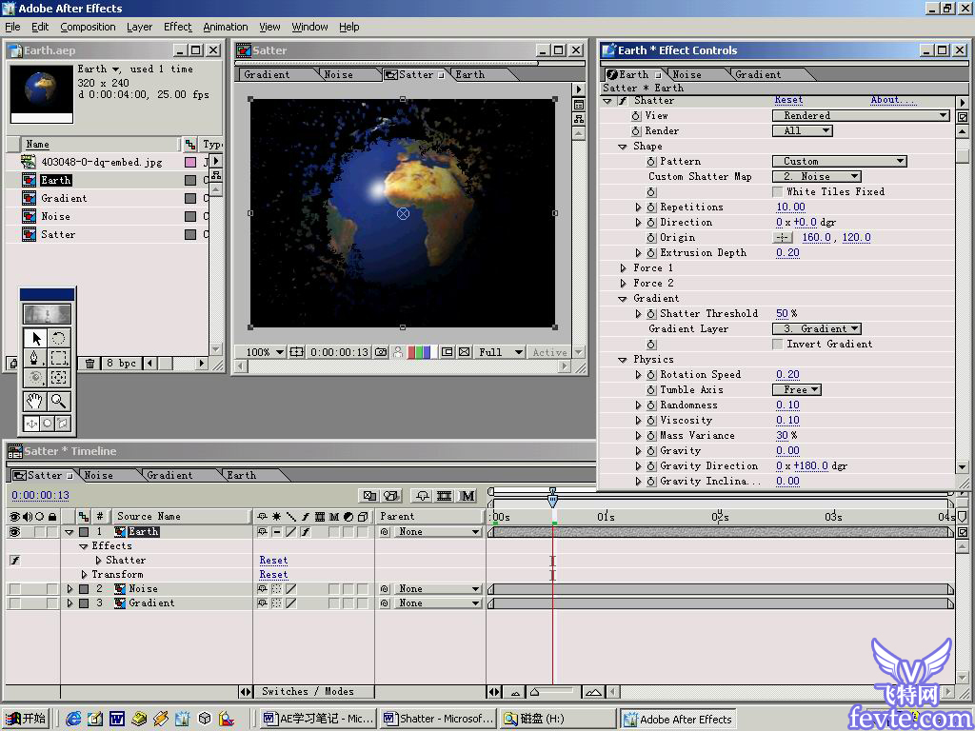Image resolution: width=975 pixels, height=731 pixels.
Task: Click the Local Axis mode icon in toolbox
Action: (31, 424)
